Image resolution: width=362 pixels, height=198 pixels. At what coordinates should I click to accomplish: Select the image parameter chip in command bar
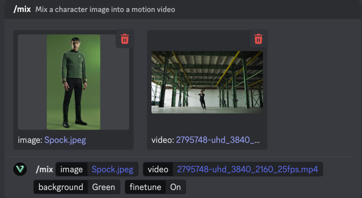coord(97,169)
